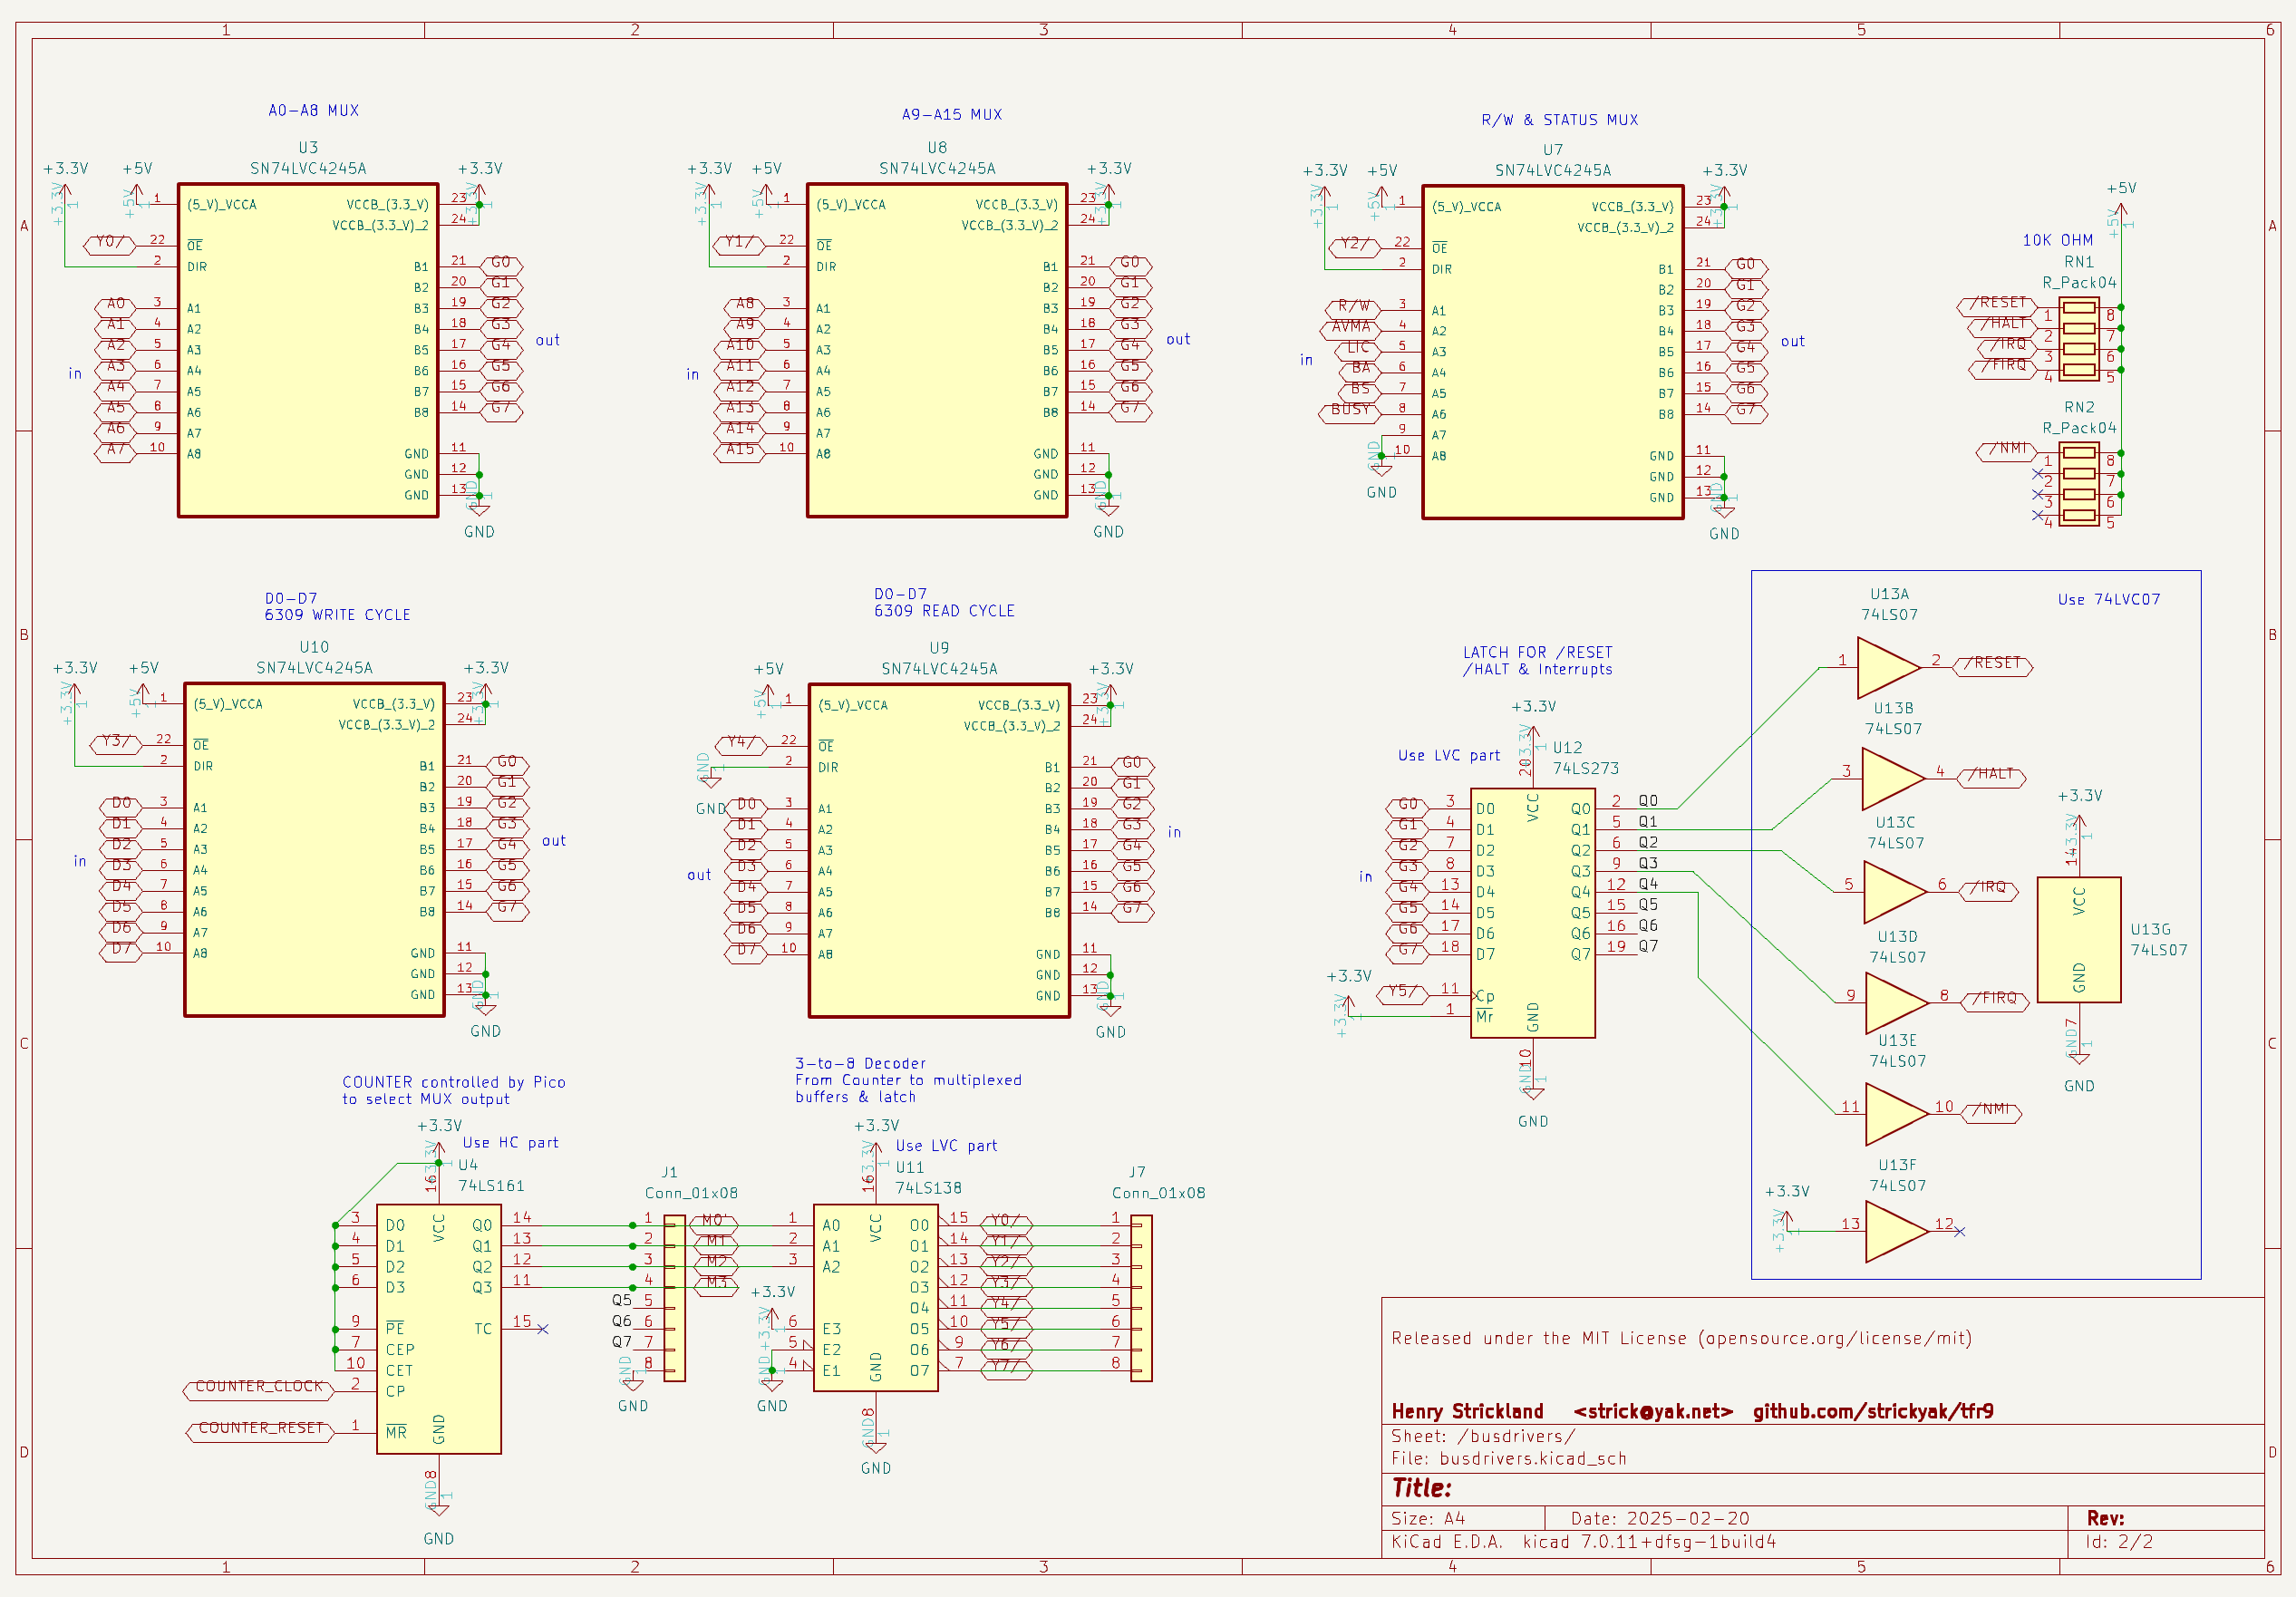Select the "File: busdrivers.kicad_sch" field
This screenshot has width=2296, height=1597.
pyautogui.click(x=1509, y=1459)
